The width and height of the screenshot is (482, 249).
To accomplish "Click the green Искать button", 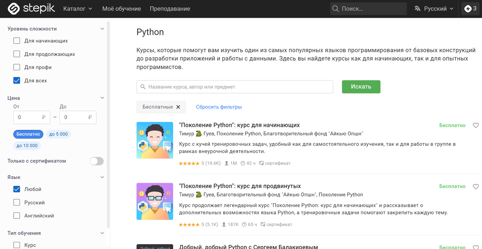I will click(x=361, y=86).
